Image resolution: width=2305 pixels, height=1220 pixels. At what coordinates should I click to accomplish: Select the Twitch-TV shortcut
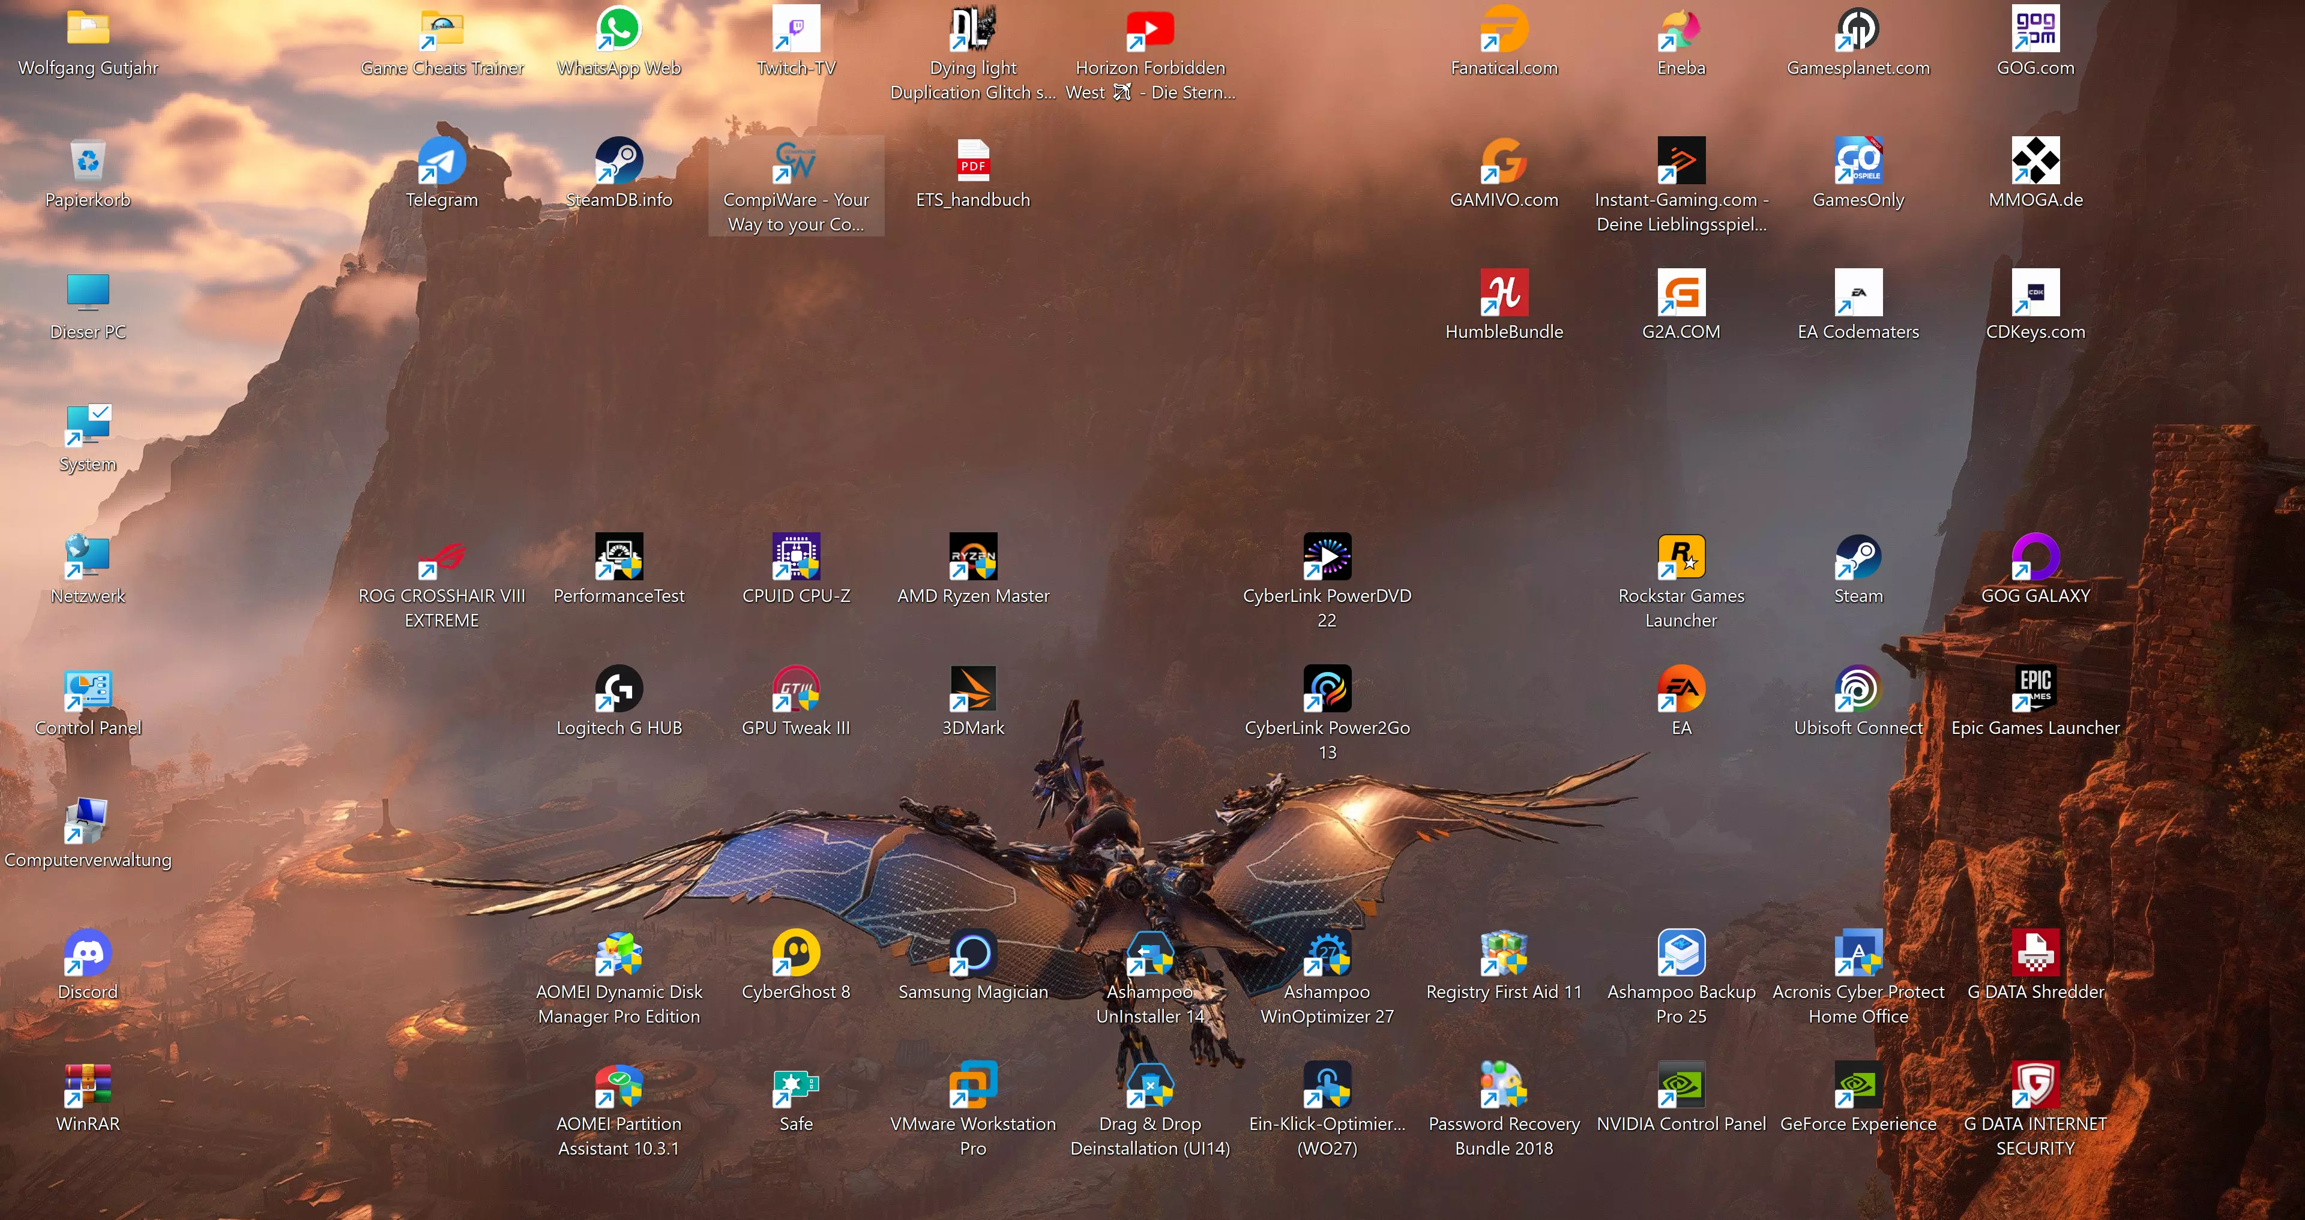797,29
